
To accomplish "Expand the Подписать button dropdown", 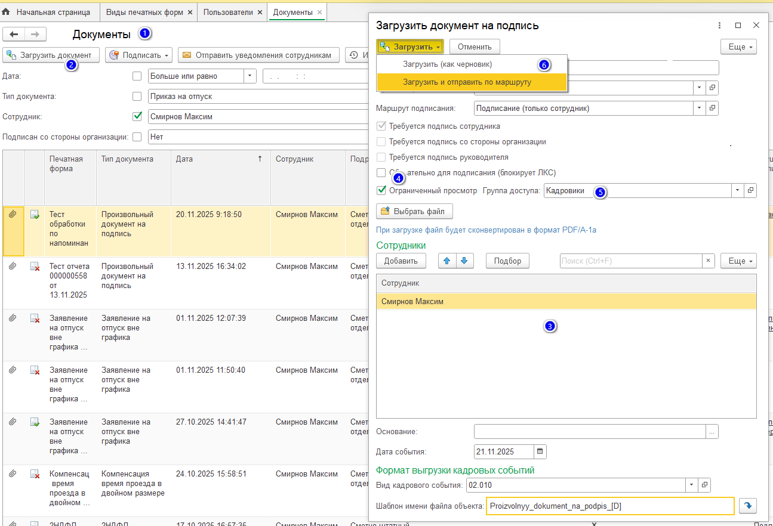I will click(x=167, y=55).
